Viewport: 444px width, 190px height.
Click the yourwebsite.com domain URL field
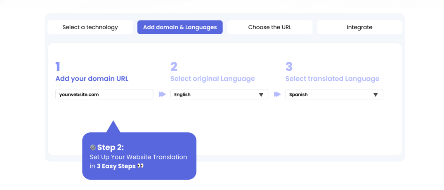pyautogui.click(x=104, y=94)
